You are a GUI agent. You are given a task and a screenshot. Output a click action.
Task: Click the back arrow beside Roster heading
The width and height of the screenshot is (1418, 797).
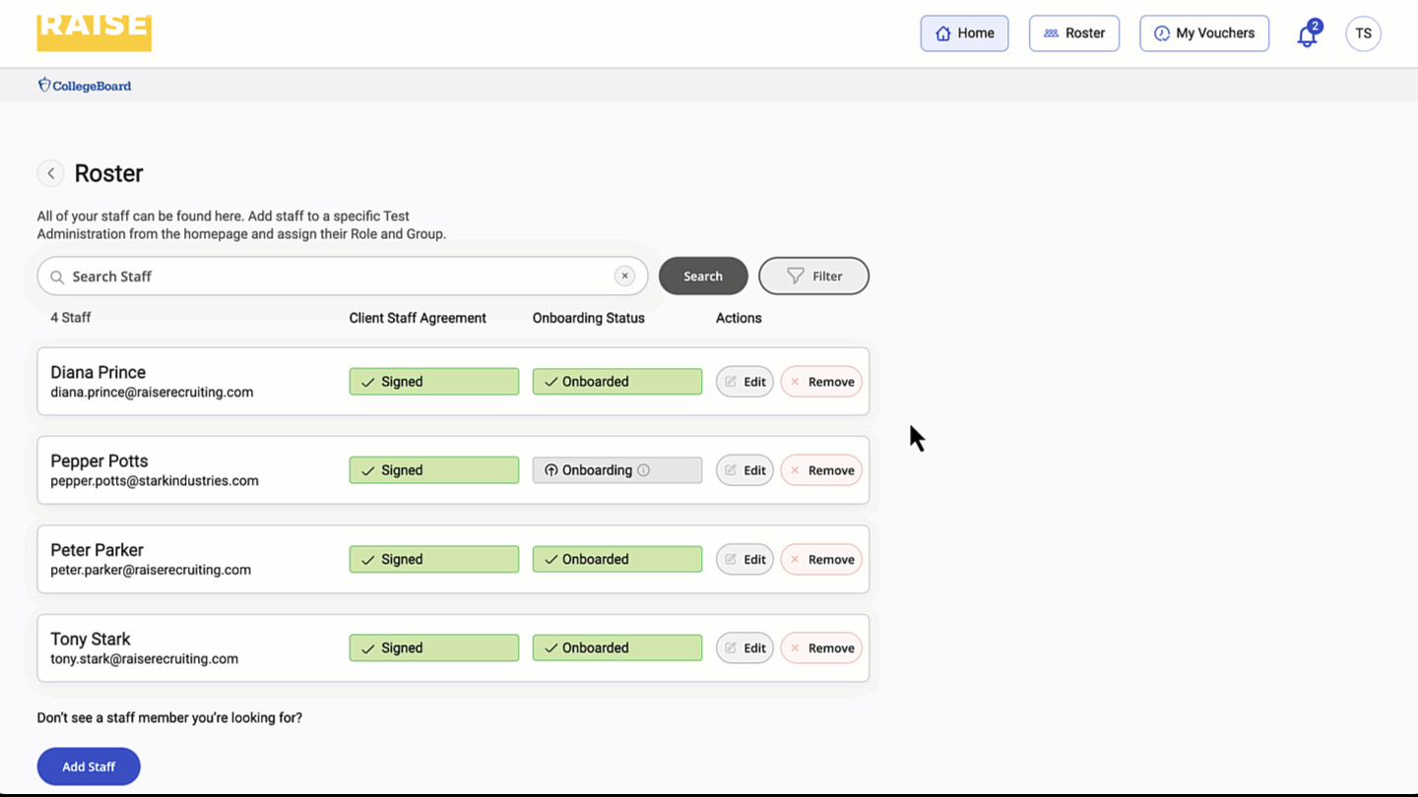[x=50, y=173]
